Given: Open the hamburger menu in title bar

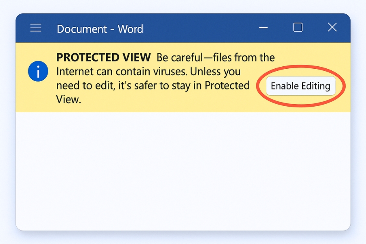Looking at the screenshot, I should [36, 28].
